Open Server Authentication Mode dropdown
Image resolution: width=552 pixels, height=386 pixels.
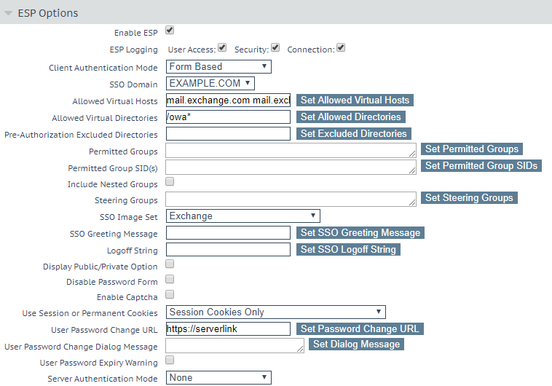pos(218,377)
